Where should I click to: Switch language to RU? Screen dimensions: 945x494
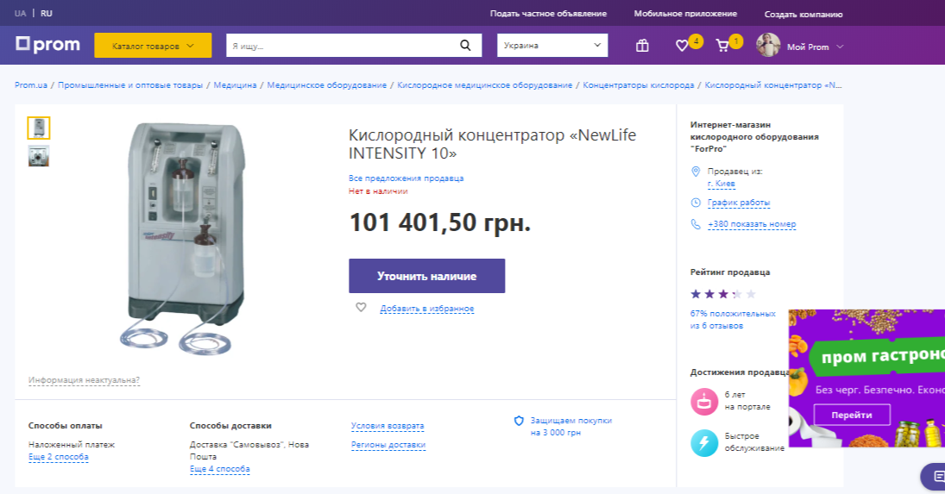(x=47, y=13)
